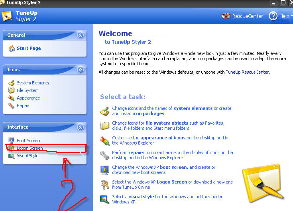This screenshot has width=293, height=211.
Task: Collapse the Icons panel
Action: tap(81, 70)
